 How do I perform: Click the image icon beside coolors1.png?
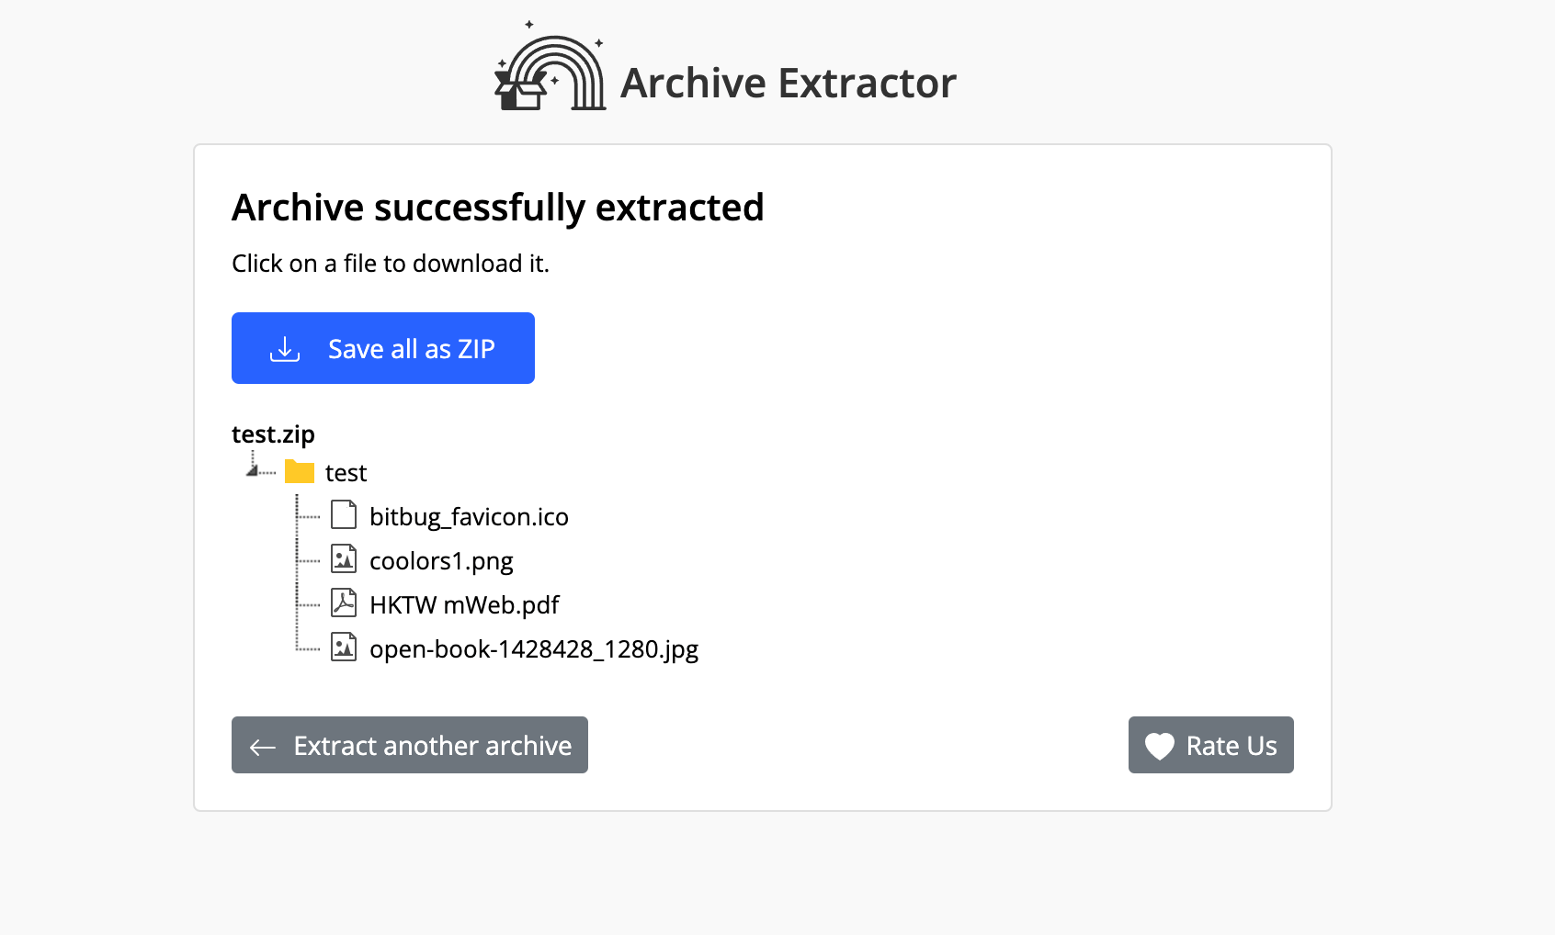tap(343, 559)
